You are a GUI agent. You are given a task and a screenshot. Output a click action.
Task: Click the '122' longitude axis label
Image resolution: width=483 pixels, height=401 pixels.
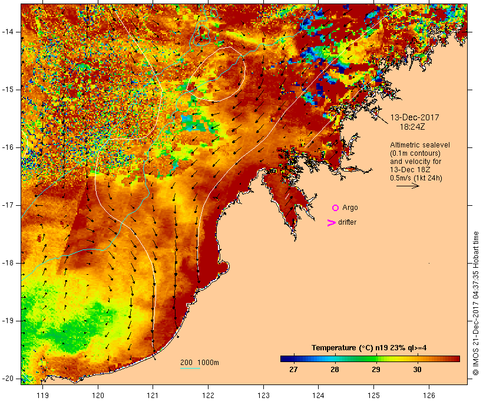click(x=209, y=396)
